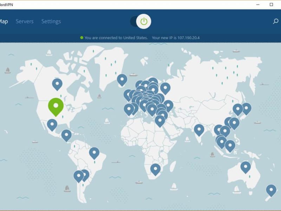Select the Portugal server pin
The height and width of the screenshot is (211, 281).
click(129, 110)
